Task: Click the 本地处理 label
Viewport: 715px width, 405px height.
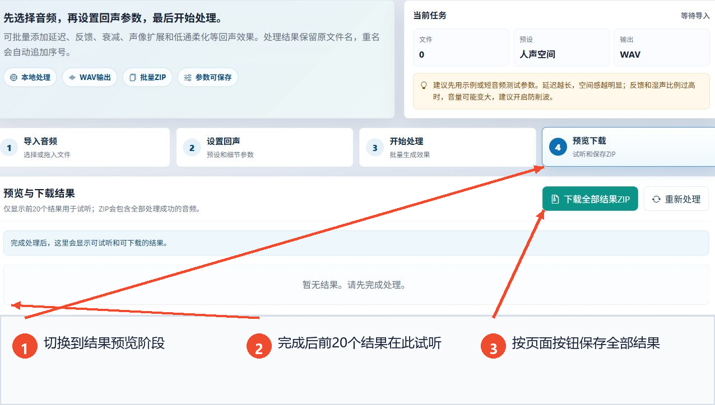Action: (36, 77)
